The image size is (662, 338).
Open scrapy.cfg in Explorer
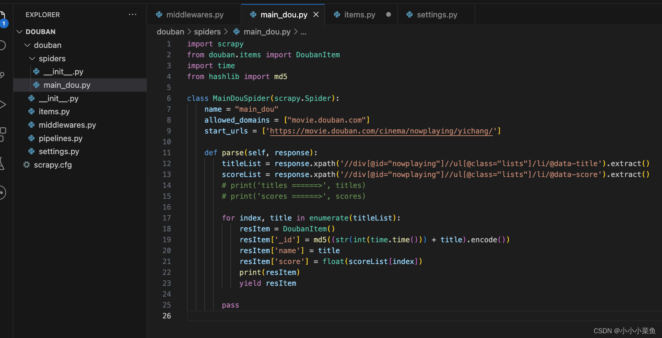[x=80, y=165]
